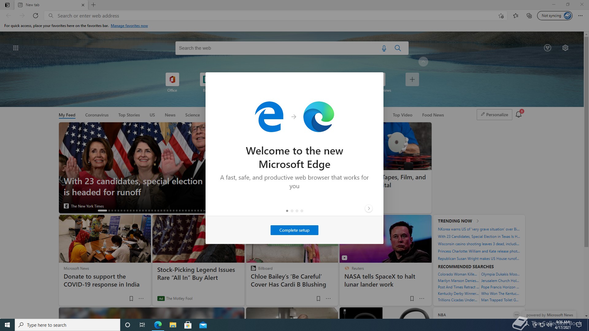
Task: Bookmark the Chloe Bailey card
Action: (318, 299)
